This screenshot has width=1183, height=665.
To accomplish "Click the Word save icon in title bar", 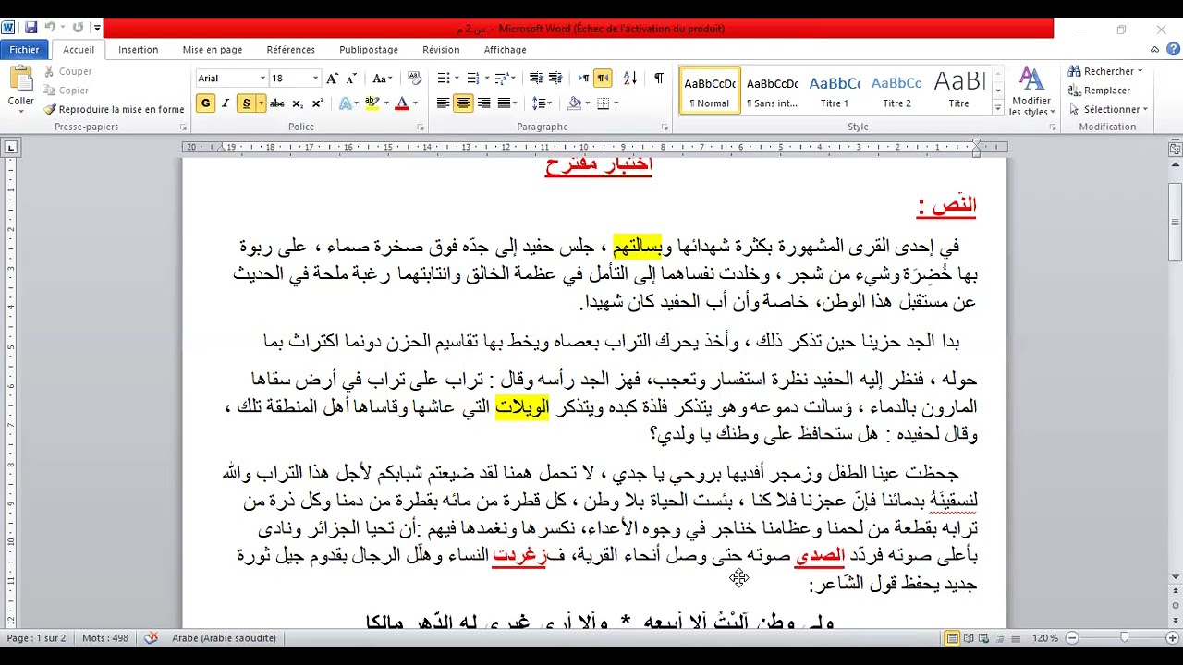I will (x=30, y=28).
